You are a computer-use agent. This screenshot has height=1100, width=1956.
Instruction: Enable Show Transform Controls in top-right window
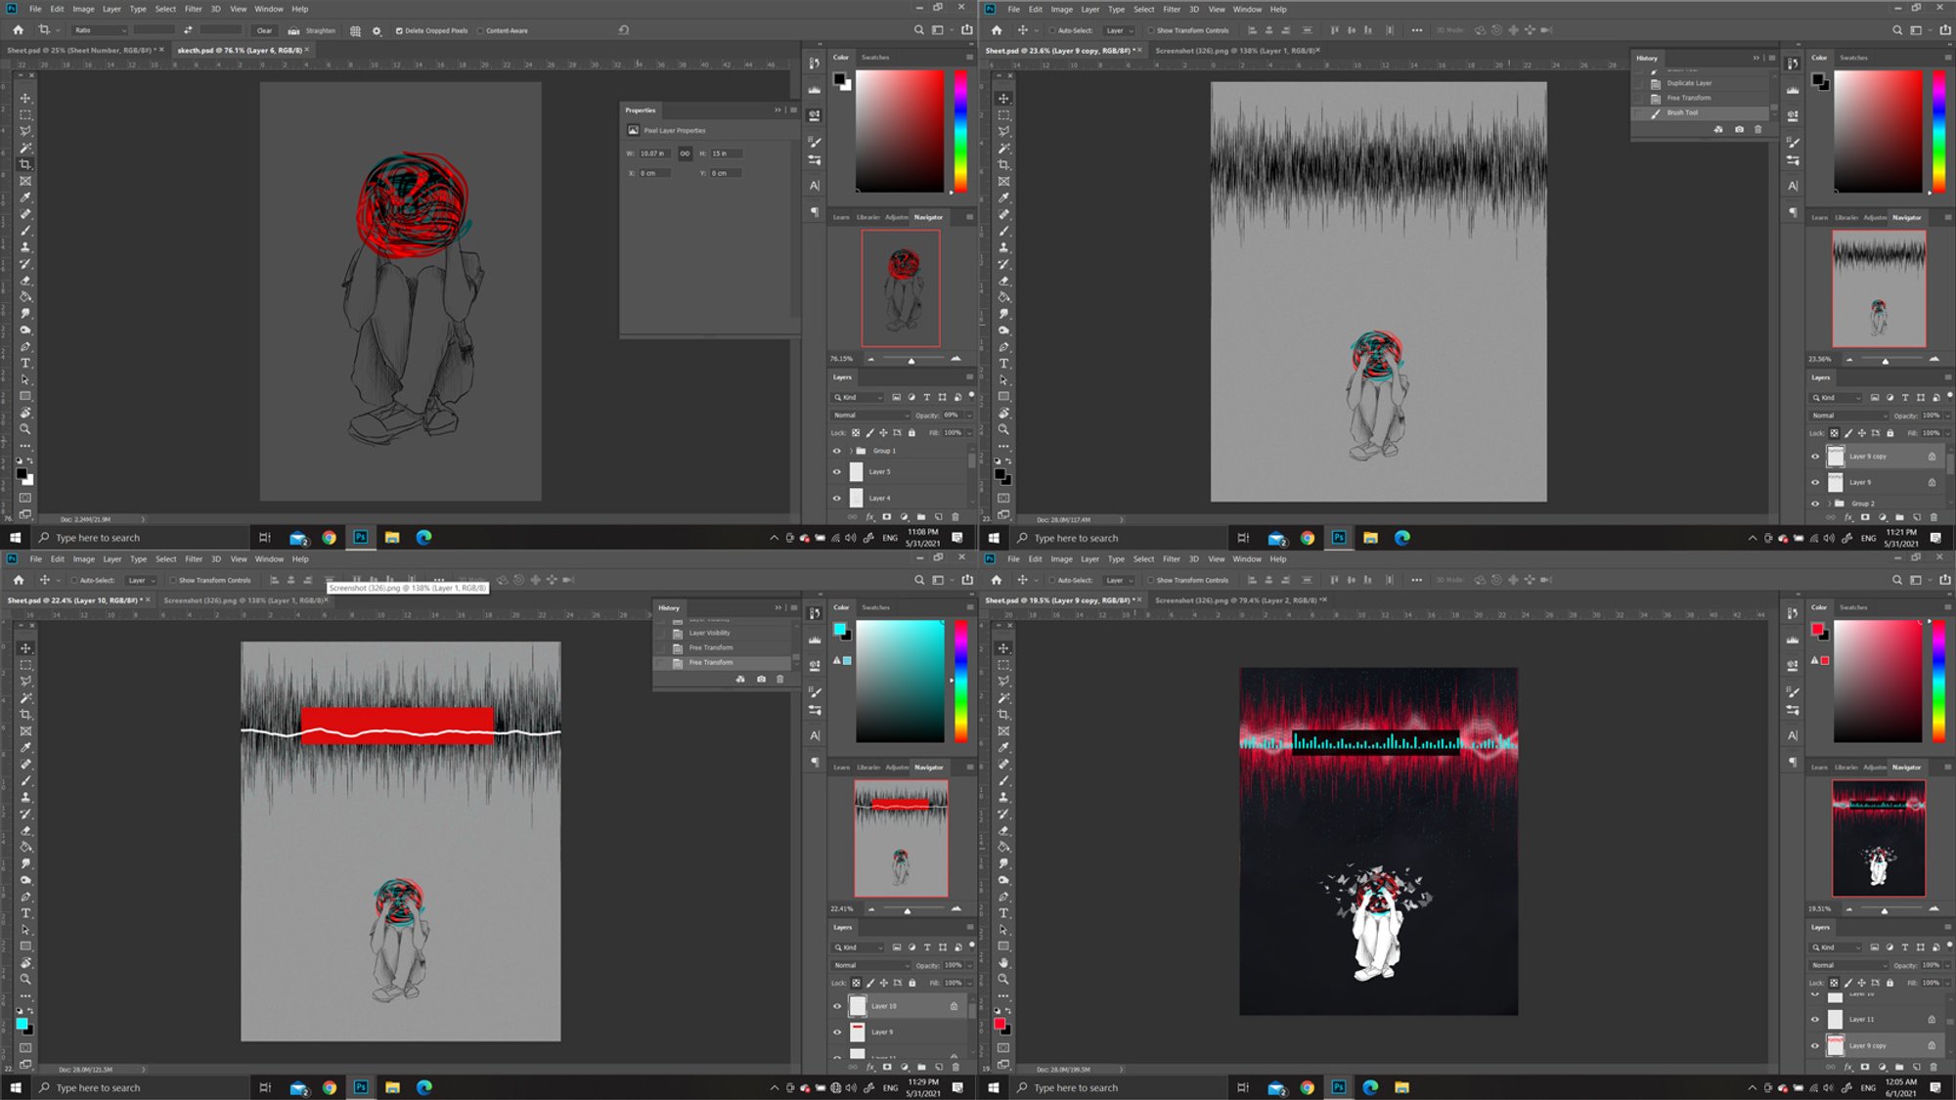pyautogui.click(x=1151, y=30)
